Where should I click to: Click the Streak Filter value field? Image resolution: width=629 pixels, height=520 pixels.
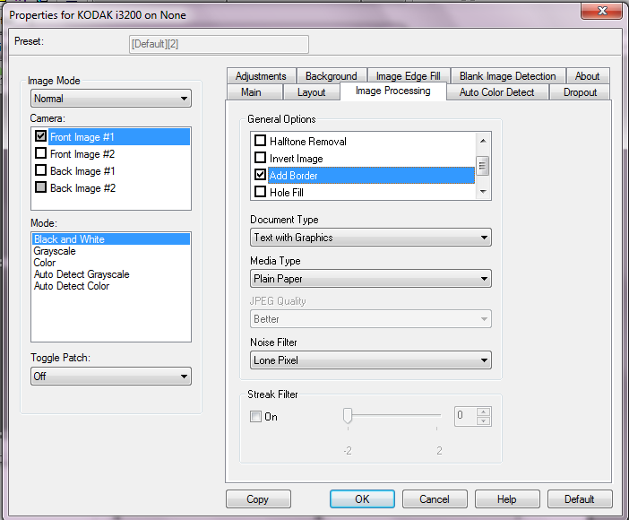pos(466,416)
